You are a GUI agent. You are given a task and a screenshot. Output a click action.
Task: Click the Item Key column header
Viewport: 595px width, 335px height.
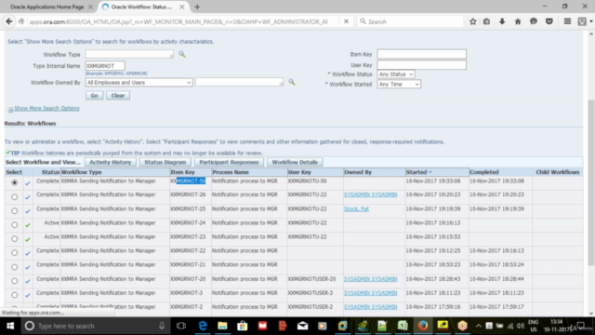(182, 172)
